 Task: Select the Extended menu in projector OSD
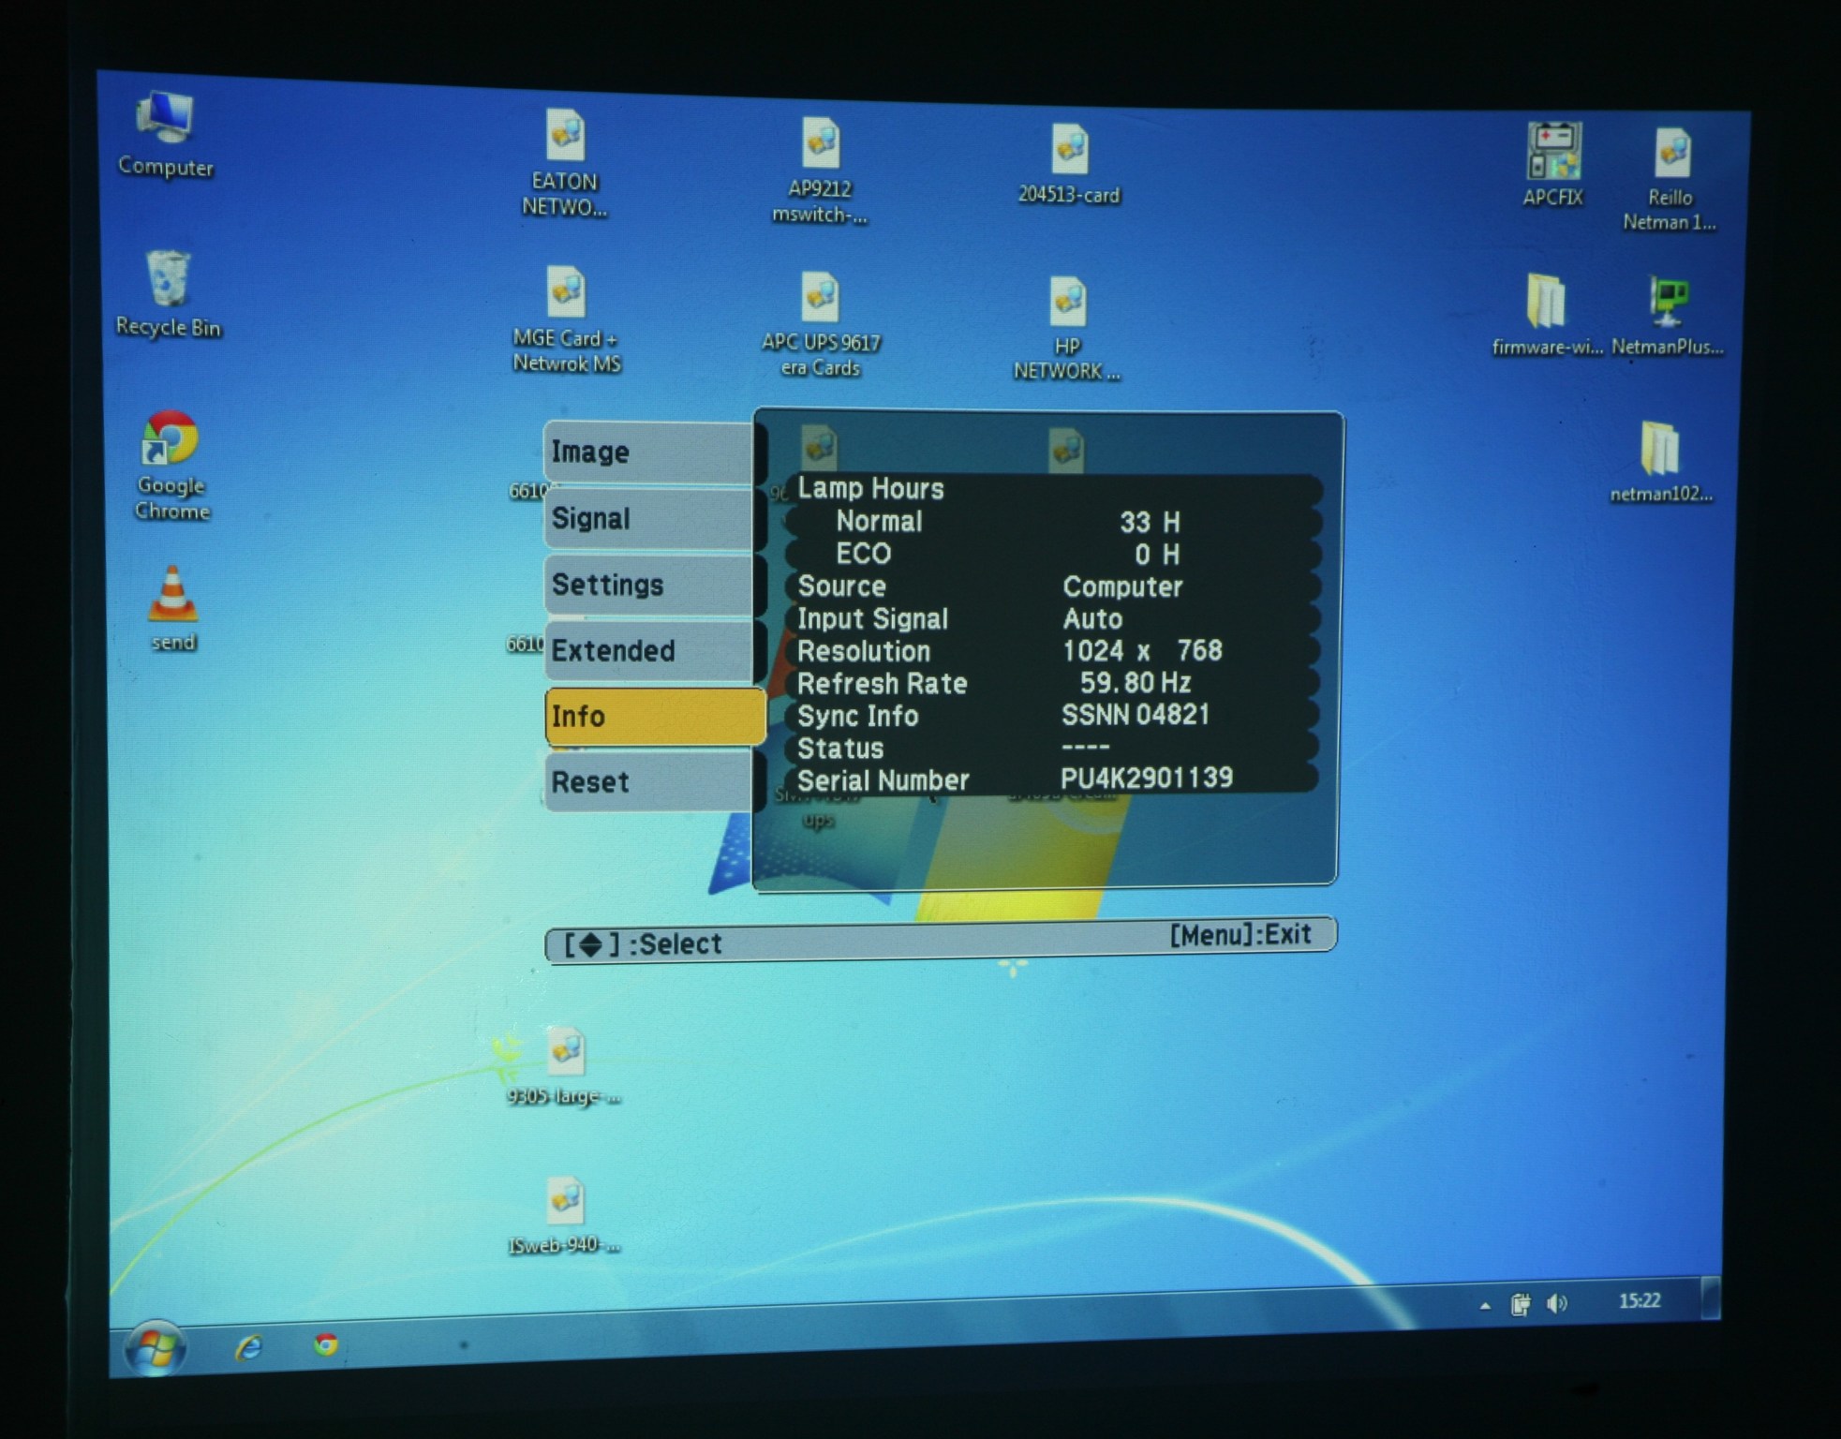648,650
